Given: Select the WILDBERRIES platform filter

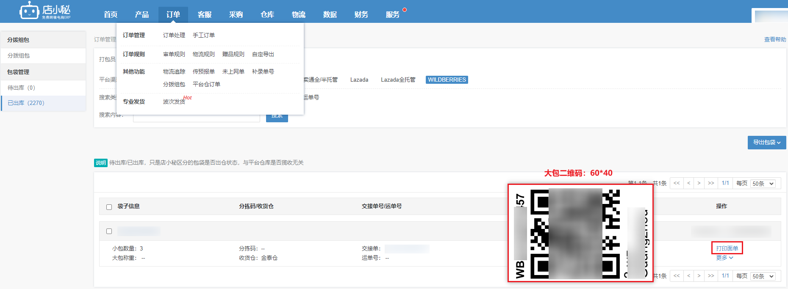Looking at the screenshot, I should coord(447,80).
